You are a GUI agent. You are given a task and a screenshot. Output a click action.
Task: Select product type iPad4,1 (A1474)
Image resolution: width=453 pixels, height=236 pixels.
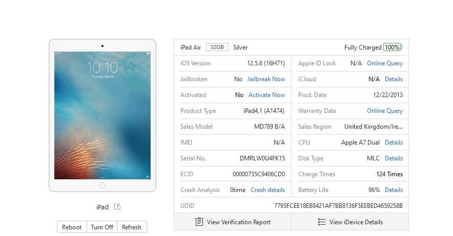(x=264, y=111)
